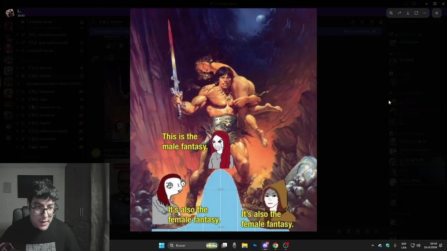447x251 pixels.
Task: Click the OneDrive cloud tray icon
Action: click(x=380, y=245)
